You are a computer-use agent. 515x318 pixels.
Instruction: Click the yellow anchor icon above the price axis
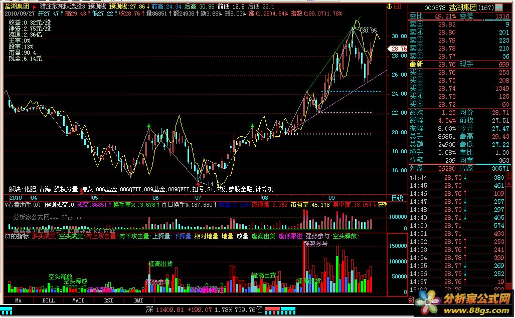click(x=390, y=6)
